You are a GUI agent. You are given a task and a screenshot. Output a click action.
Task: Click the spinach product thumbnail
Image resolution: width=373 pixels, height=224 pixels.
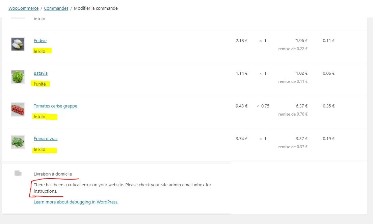coord(18,142)
